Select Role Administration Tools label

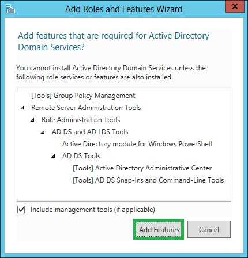pos(81,120)
